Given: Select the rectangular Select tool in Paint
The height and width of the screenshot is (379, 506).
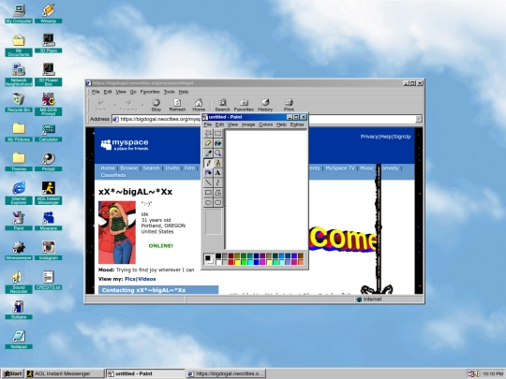Looking at the screenshot, I should point(218,134).
